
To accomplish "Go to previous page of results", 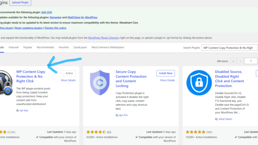I will 240,61.
